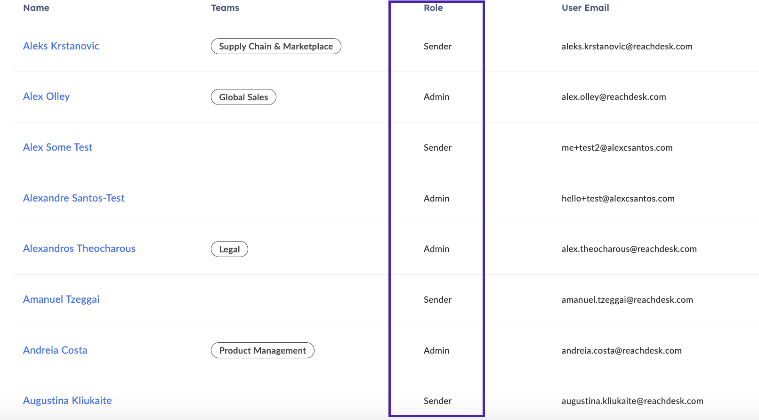Click email andreia.costa@reachdesk.com
This screenshot has width=759, height=420.
pyautogui.click(x=622, y=350)
